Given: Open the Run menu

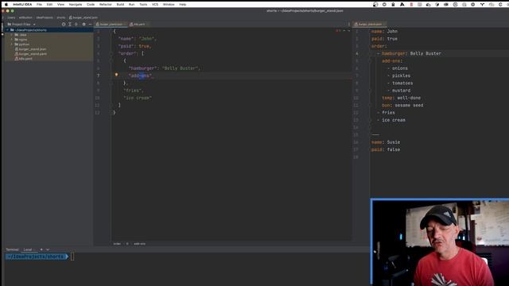Looking at the screenshot, I should (131, 5).
